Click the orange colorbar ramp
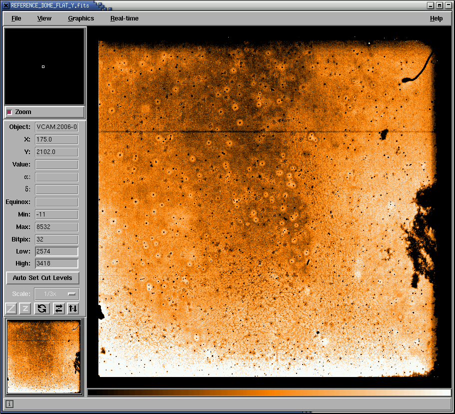Viewport: 455px width, 414px height. 269,392
